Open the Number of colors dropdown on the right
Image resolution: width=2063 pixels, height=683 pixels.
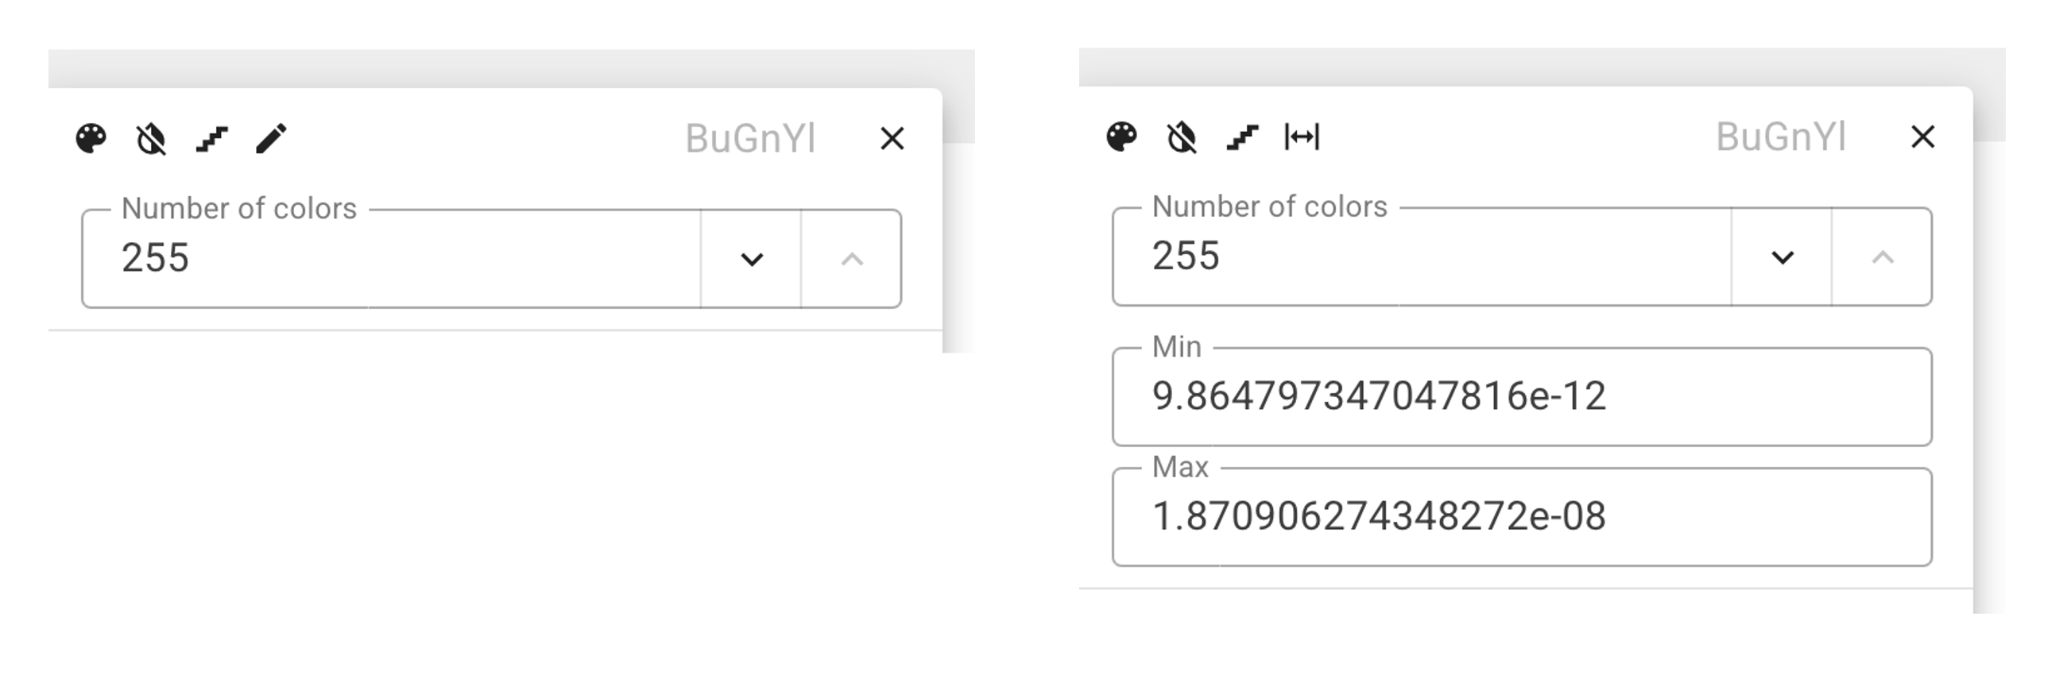click(x=1782, y=258)
